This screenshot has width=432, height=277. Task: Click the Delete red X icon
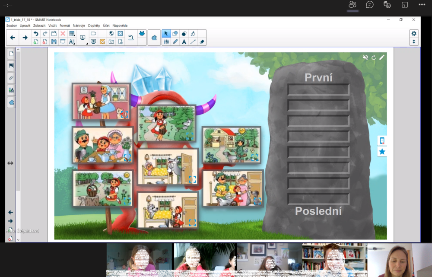point(63,34)
